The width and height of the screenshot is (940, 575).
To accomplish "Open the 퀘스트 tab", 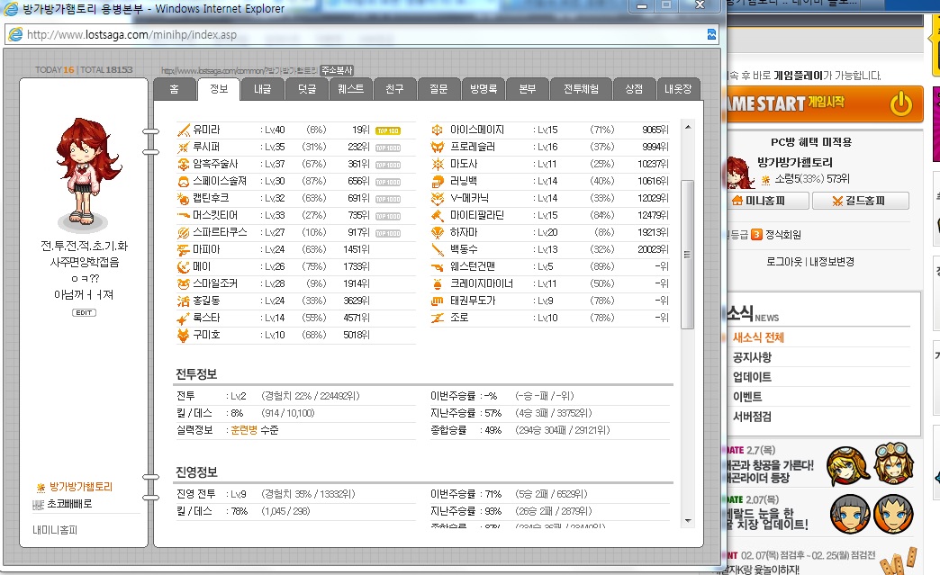I will click(x=351, y=89).
